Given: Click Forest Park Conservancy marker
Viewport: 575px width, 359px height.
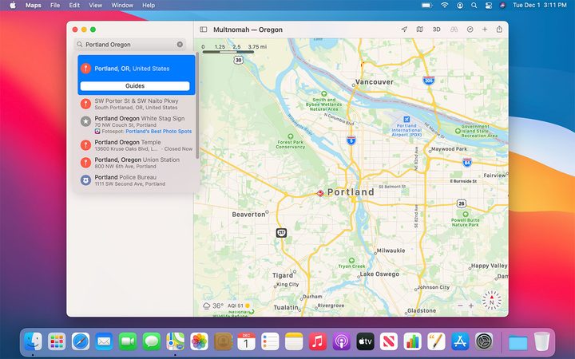Looking at the screenshot, I should [291, 136].
